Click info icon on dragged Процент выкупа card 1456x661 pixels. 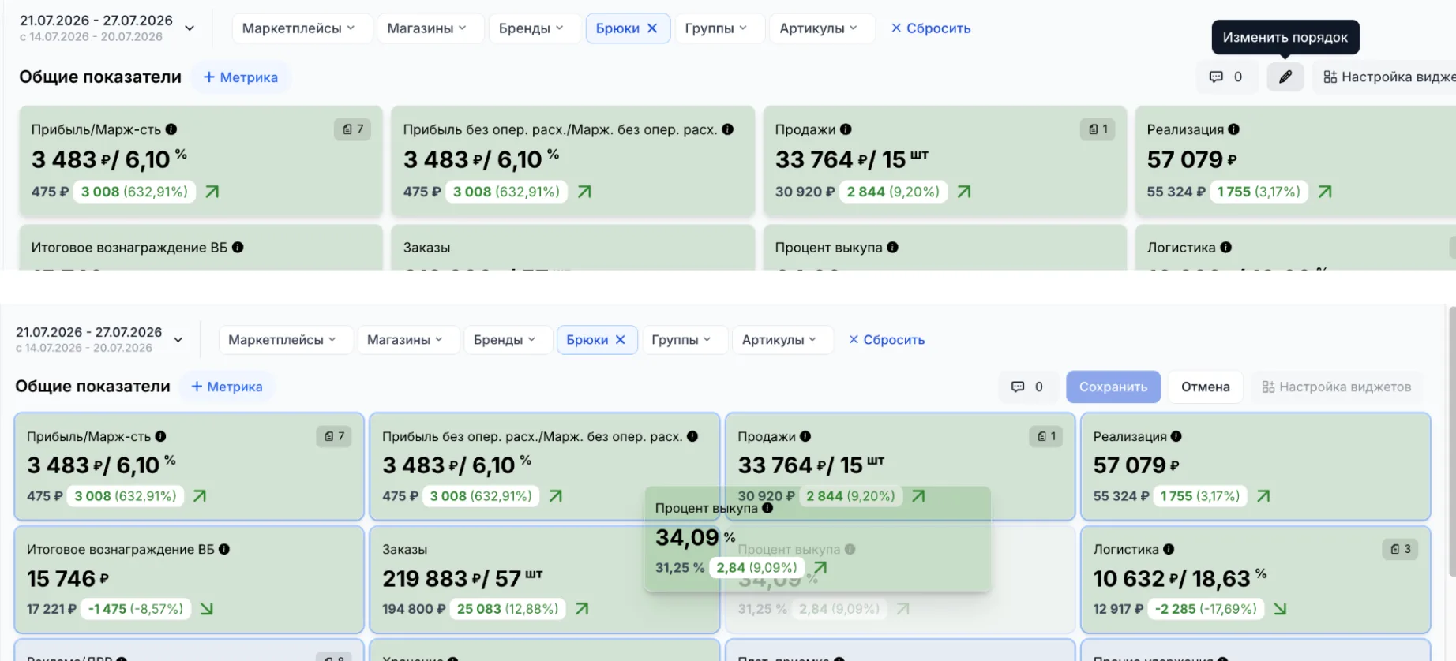pyautogui.click(x=767, y=508)
